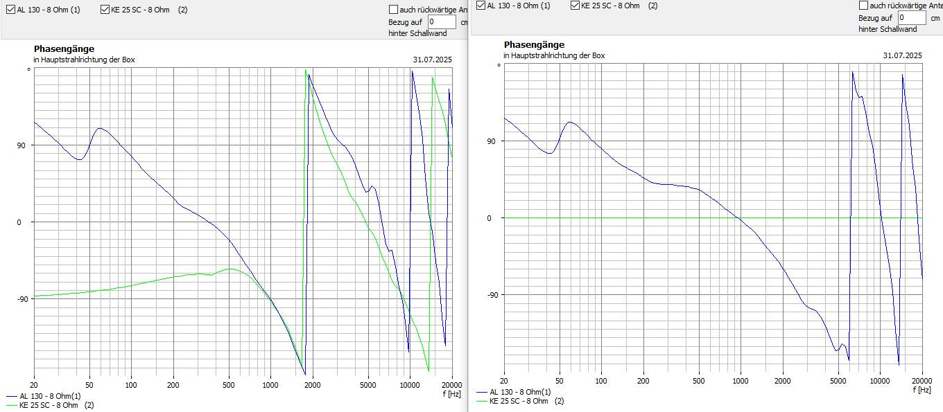The image size is (943, 412).
Task: Click green legend line for KE 25 SC, right window
Action: click(482, 401)
